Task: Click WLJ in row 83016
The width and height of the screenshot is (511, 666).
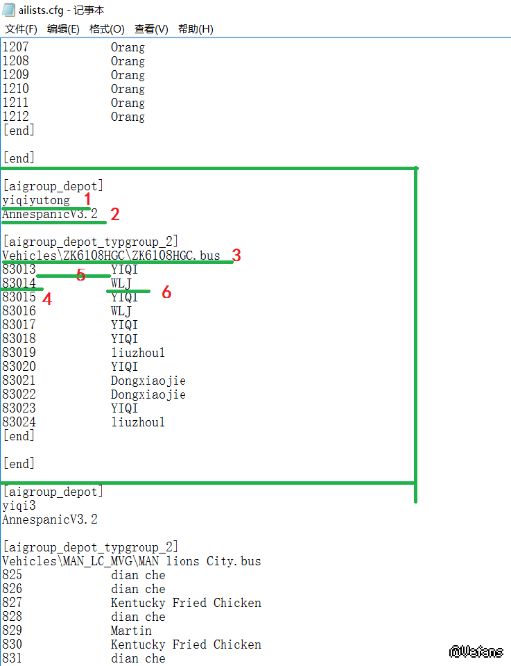Action: 121,311
